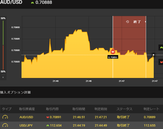
Task: Select the green High arrow button at chart edge
Action: pyautogui.click(x=161, y=48)
